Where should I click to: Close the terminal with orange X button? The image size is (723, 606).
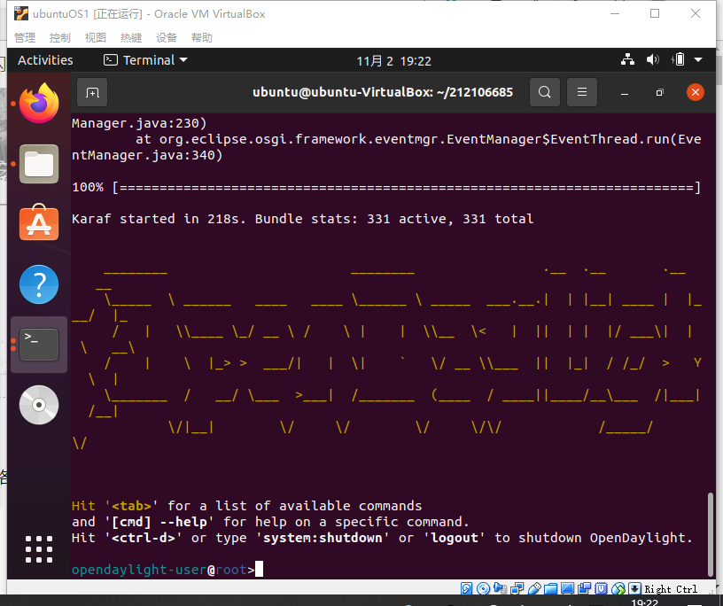click(696, 92)
